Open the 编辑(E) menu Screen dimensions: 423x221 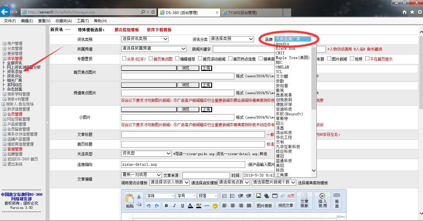pyautogui.click(x=27, y=21)
